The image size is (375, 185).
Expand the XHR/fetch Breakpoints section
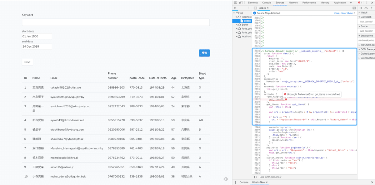(x=366, y=45)
